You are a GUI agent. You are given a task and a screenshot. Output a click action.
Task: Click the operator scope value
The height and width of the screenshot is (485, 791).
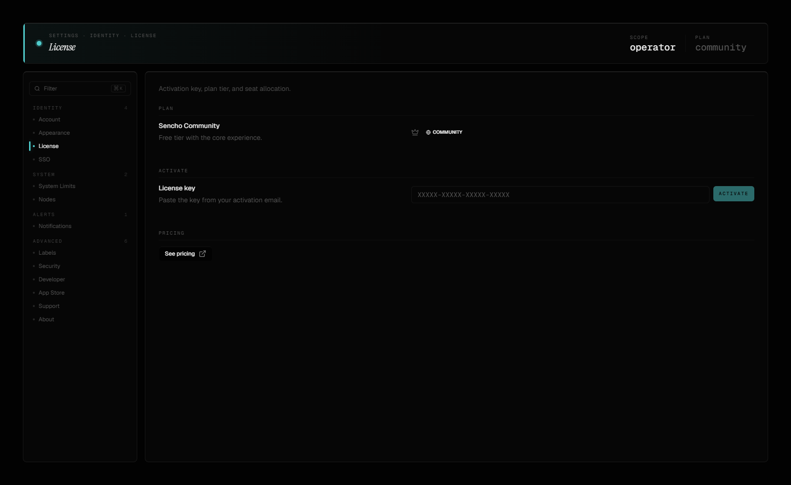pos(652,48)
